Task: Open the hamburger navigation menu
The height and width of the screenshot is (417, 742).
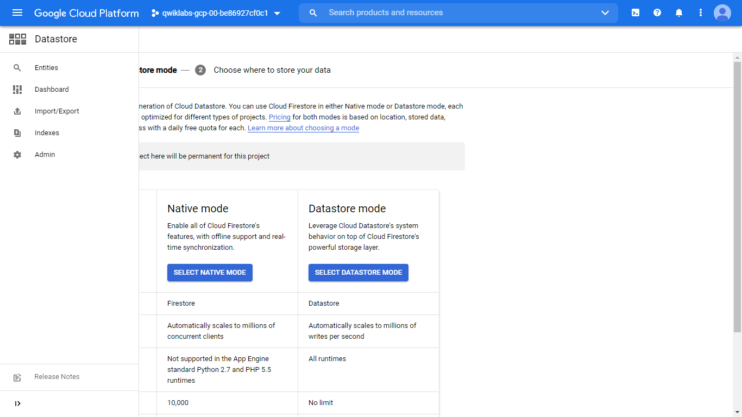Action: [x=17, y=12]
